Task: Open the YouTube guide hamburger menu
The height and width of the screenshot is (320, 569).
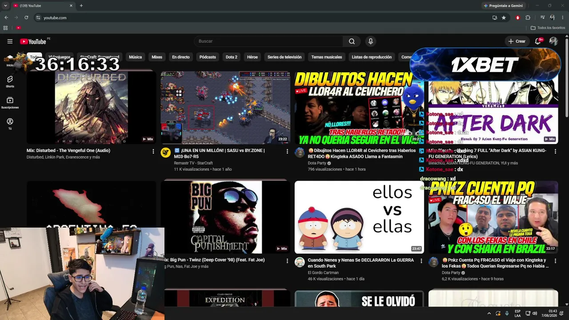Action: tap(10, 41)
